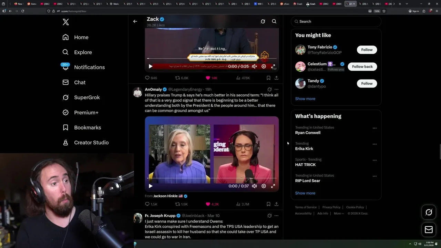Share the post with 2.7M views
This screenshot has width=441, height=248.
(276, 204)
